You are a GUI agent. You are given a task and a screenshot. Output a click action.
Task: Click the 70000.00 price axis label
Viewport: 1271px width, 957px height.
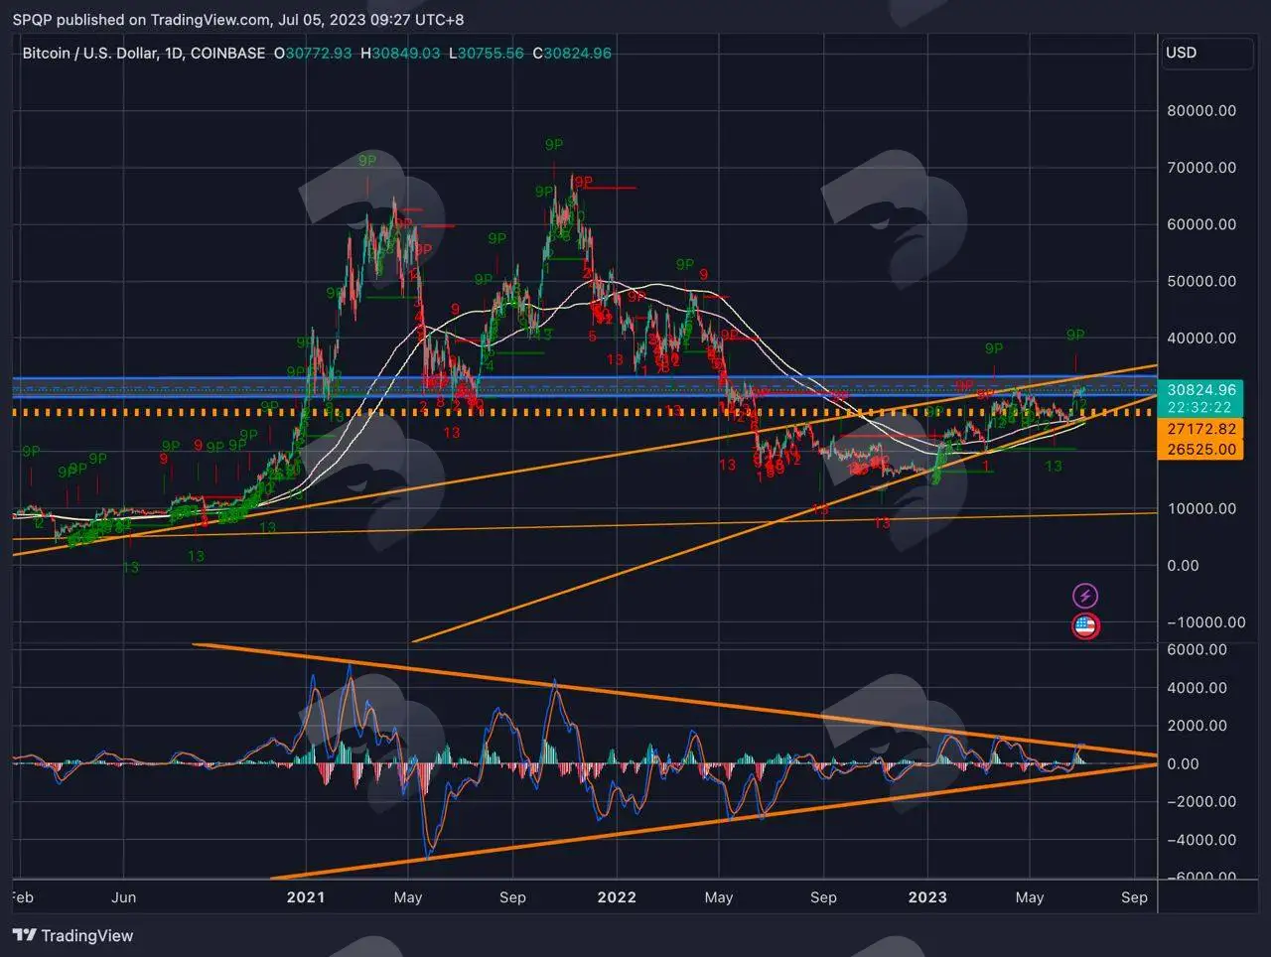[1201, 167]
